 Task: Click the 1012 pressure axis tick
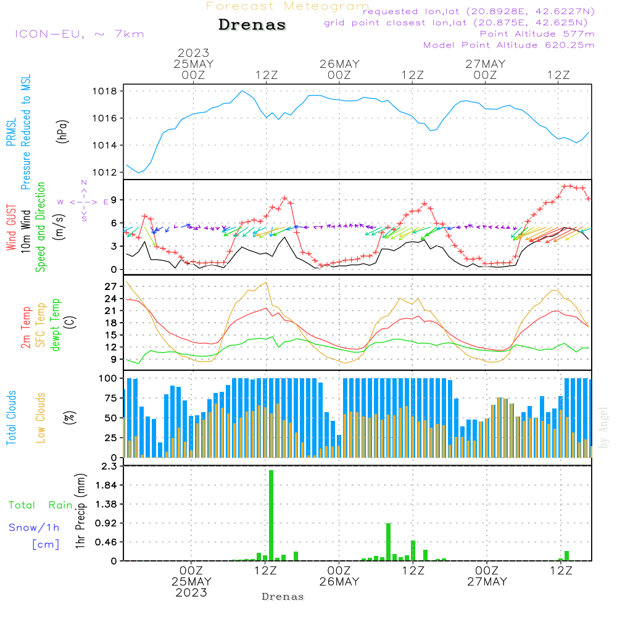pos(105,172)
